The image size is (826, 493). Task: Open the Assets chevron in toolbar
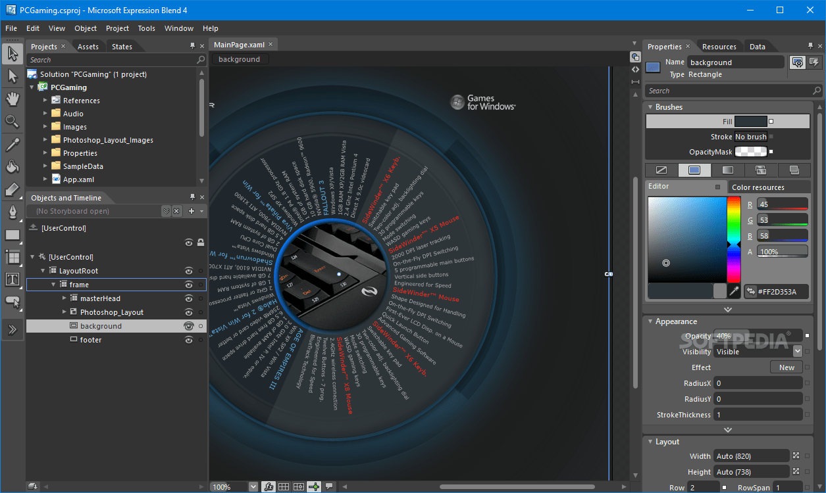point(12,329)
